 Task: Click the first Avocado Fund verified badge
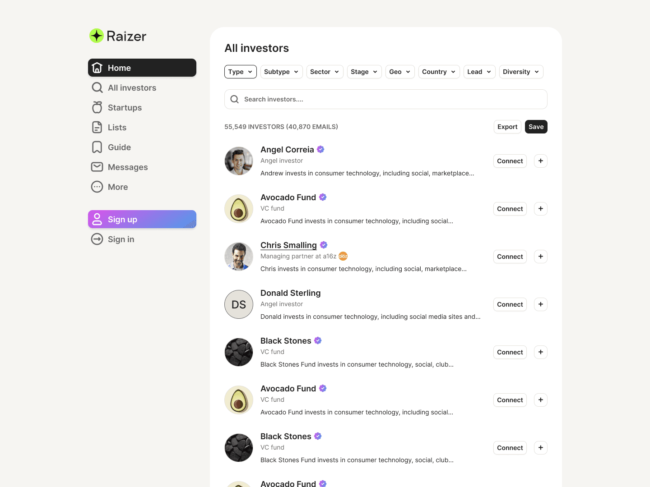pos(323,197)
